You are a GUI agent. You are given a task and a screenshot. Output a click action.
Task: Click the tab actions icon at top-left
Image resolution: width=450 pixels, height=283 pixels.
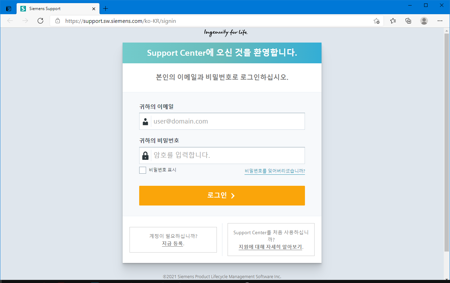click(9, 8)
